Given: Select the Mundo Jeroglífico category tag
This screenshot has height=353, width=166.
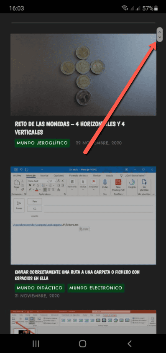Looking at the screenshot, I should tap(42, 143).
